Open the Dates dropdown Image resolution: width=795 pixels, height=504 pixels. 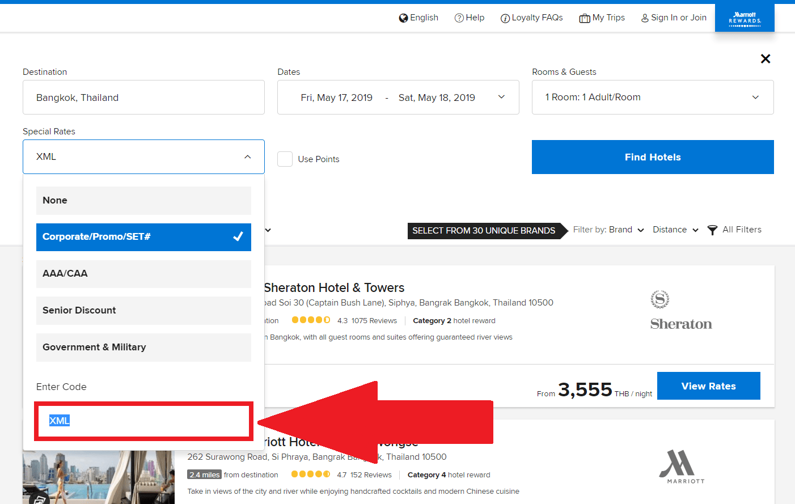[398, 98]
